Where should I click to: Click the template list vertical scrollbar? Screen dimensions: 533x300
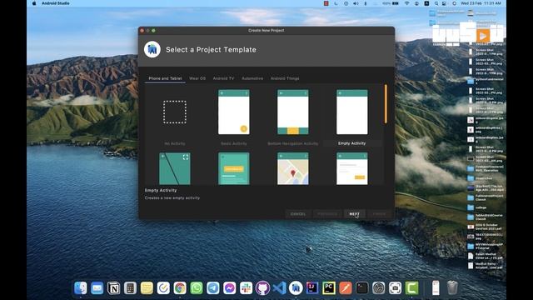386,103
